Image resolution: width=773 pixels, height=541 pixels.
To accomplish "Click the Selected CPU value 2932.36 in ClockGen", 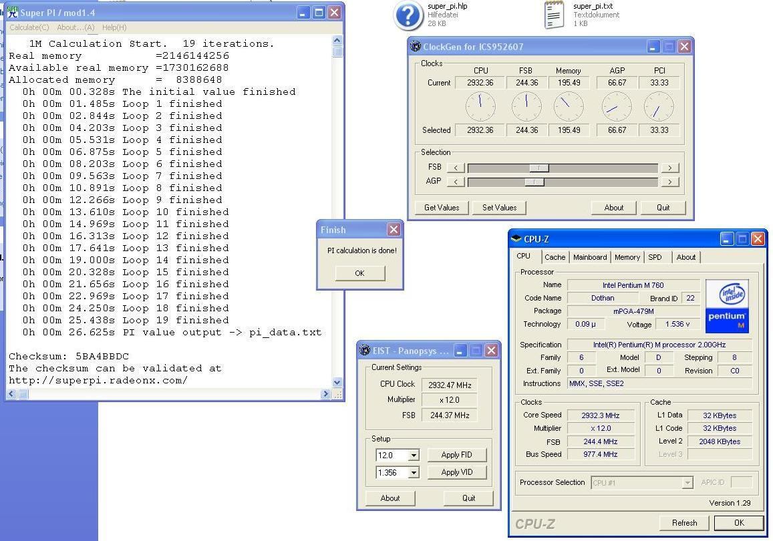I will pos(480,130).
